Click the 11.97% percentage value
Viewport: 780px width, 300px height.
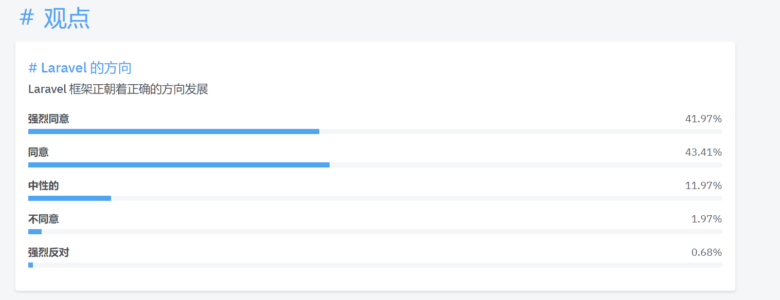point(703,185)
